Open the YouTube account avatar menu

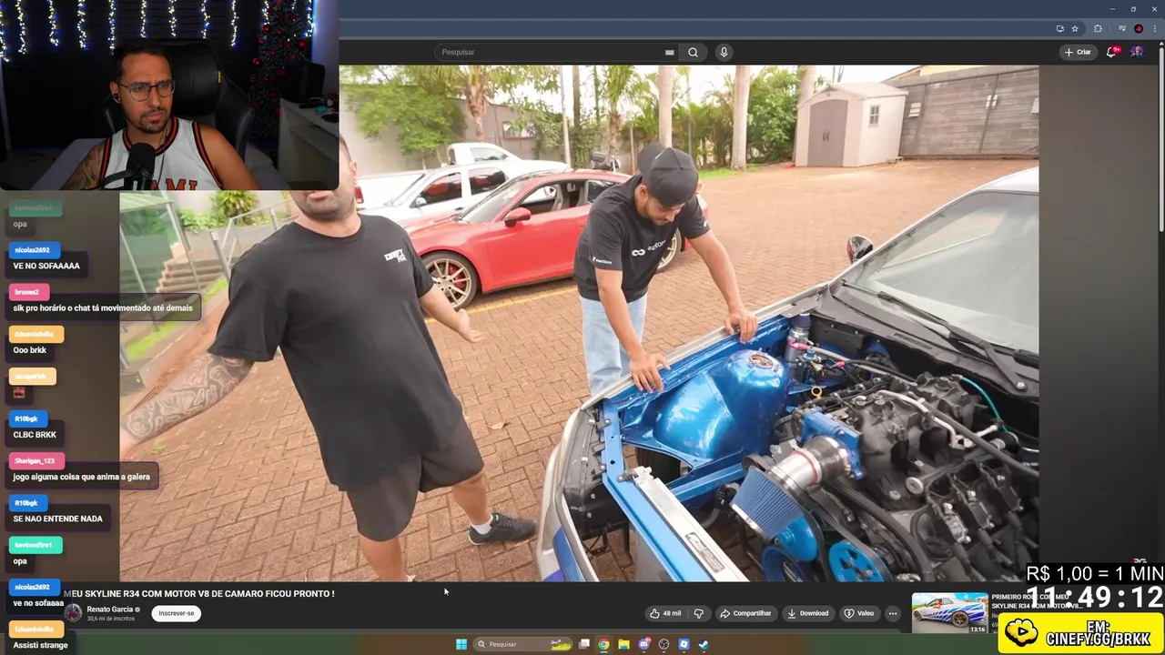click(x=1137, y=52)
